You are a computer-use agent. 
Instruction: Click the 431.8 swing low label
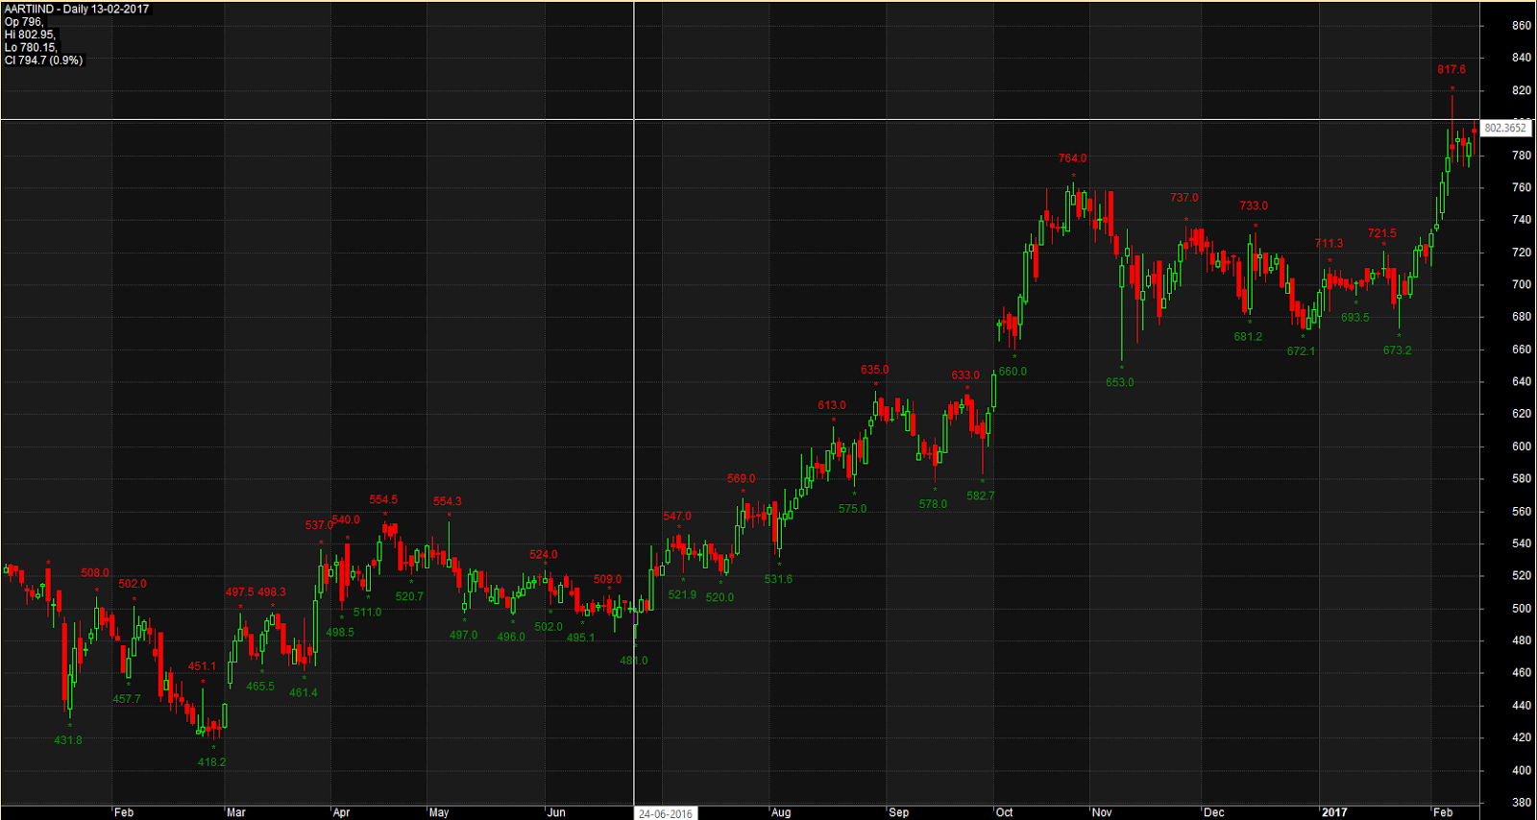coord(68,740)
